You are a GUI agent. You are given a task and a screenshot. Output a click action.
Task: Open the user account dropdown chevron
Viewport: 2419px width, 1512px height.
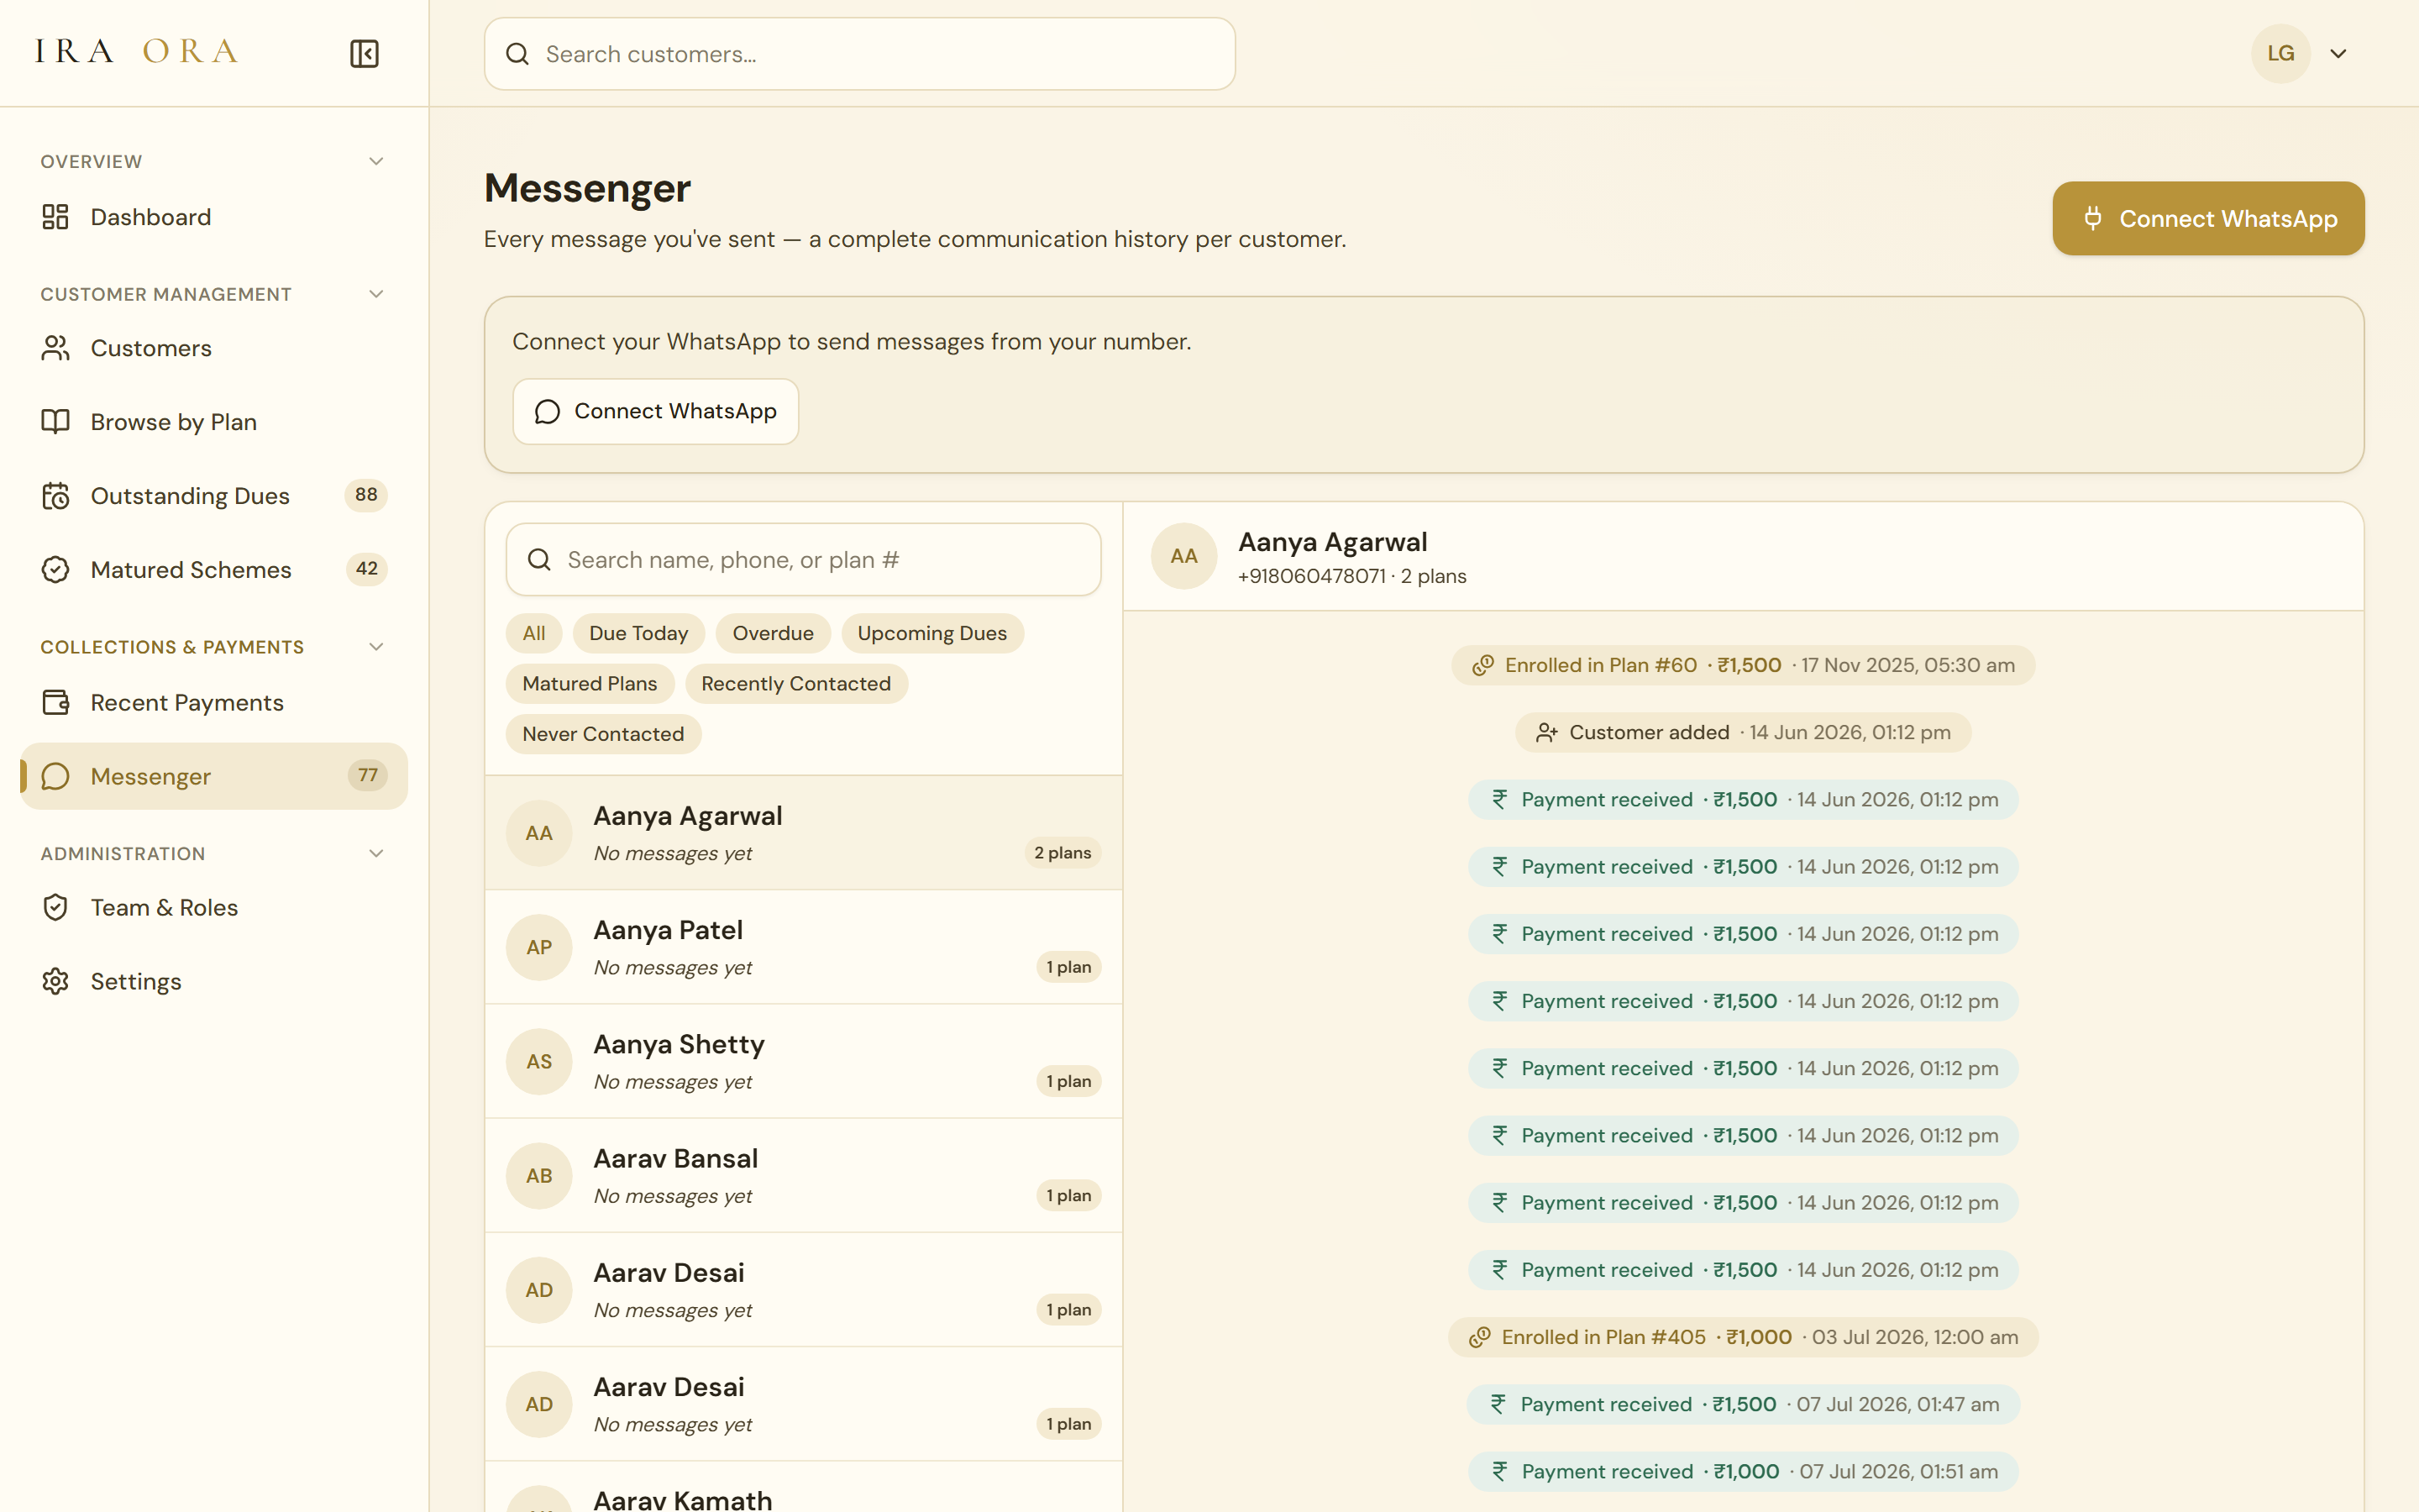click(x=2338, y=54)
